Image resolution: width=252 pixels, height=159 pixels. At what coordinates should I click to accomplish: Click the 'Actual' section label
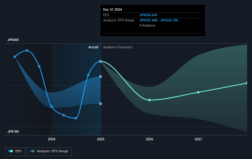[x=93, y=47]
